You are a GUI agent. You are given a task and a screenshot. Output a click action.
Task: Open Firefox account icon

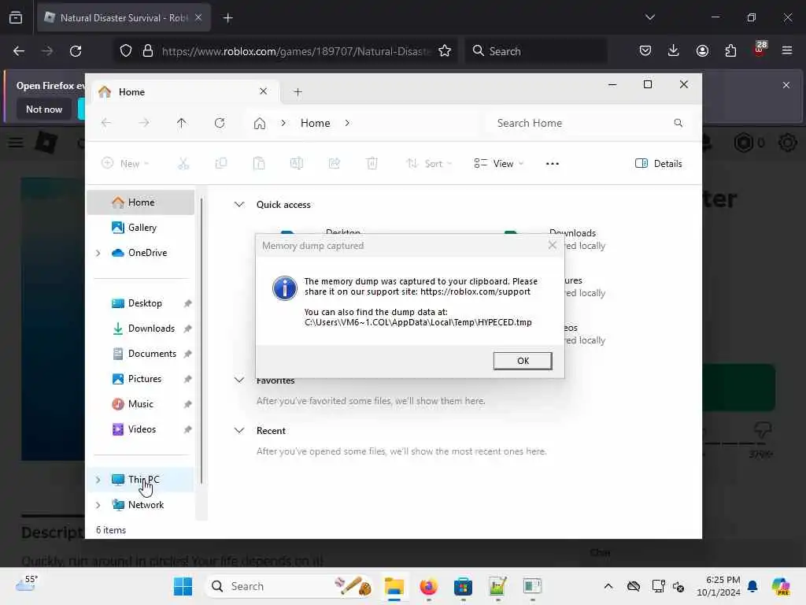(702, 50)
